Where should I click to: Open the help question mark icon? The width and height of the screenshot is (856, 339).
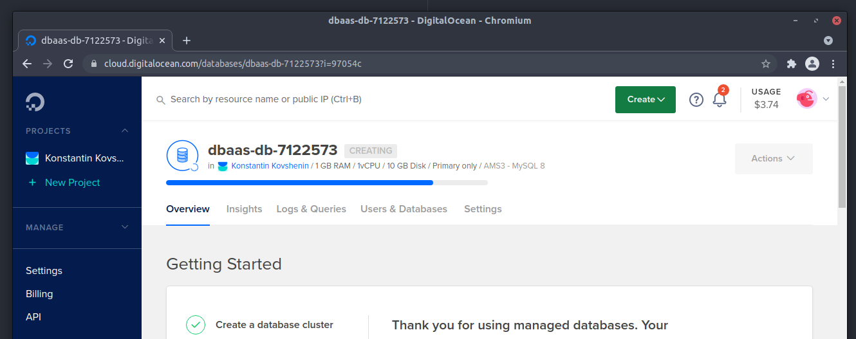click(696, 100)
